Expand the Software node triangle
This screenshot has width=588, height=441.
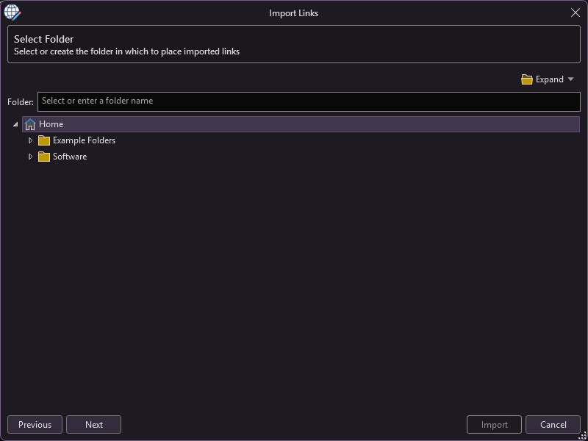point(31,157)
